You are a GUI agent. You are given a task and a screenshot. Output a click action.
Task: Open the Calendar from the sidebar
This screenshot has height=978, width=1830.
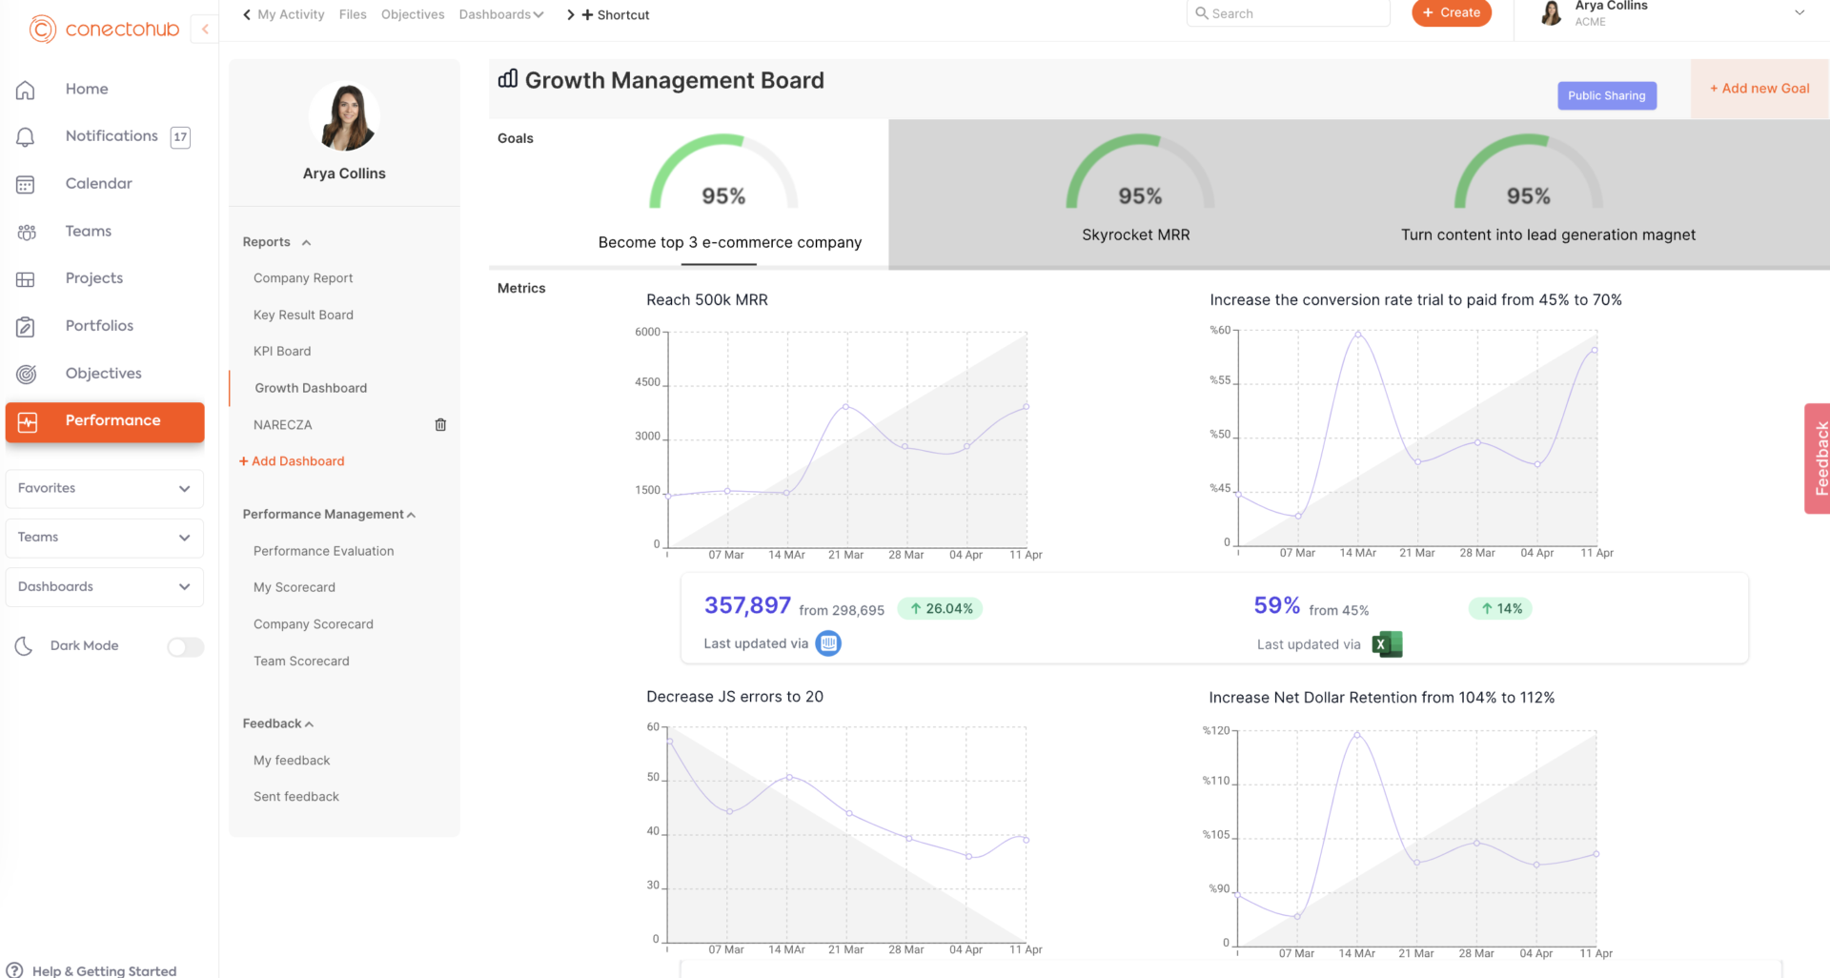[97, 183]
